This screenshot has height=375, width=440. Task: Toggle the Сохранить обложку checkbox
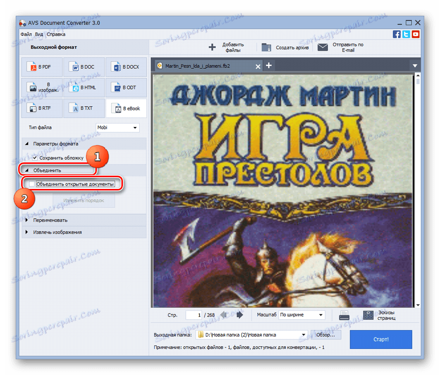coord(35,157)
